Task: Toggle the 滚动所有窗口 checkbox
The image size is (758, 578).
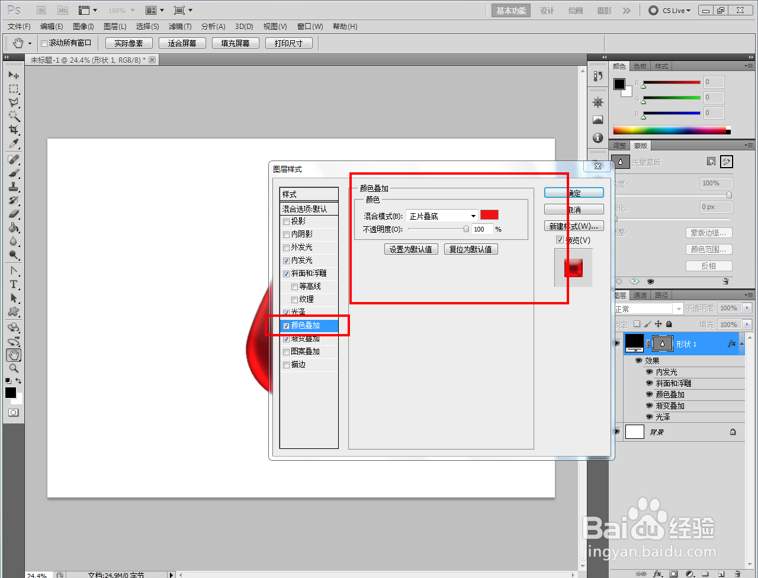Action: [44, 43]
